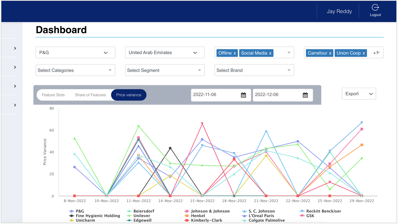
Task: Click the Logout icon
Action: 375,8
